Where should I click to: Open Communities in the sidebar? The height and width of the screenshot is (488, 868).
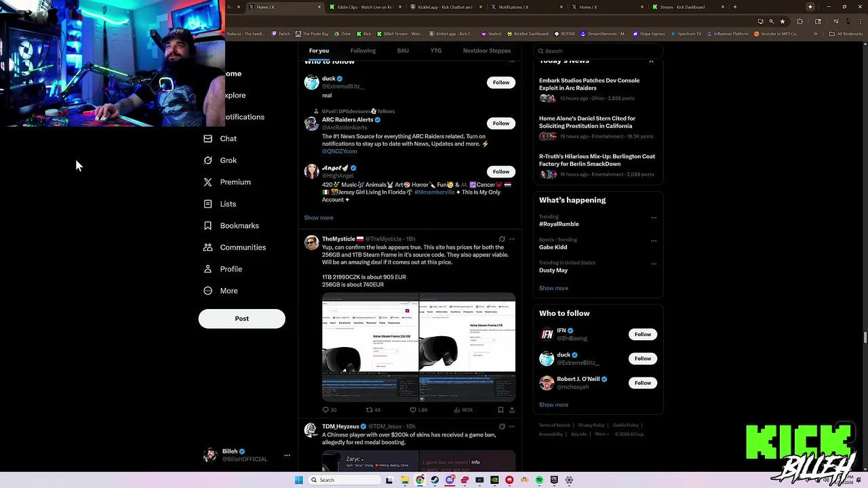point(235,247)
